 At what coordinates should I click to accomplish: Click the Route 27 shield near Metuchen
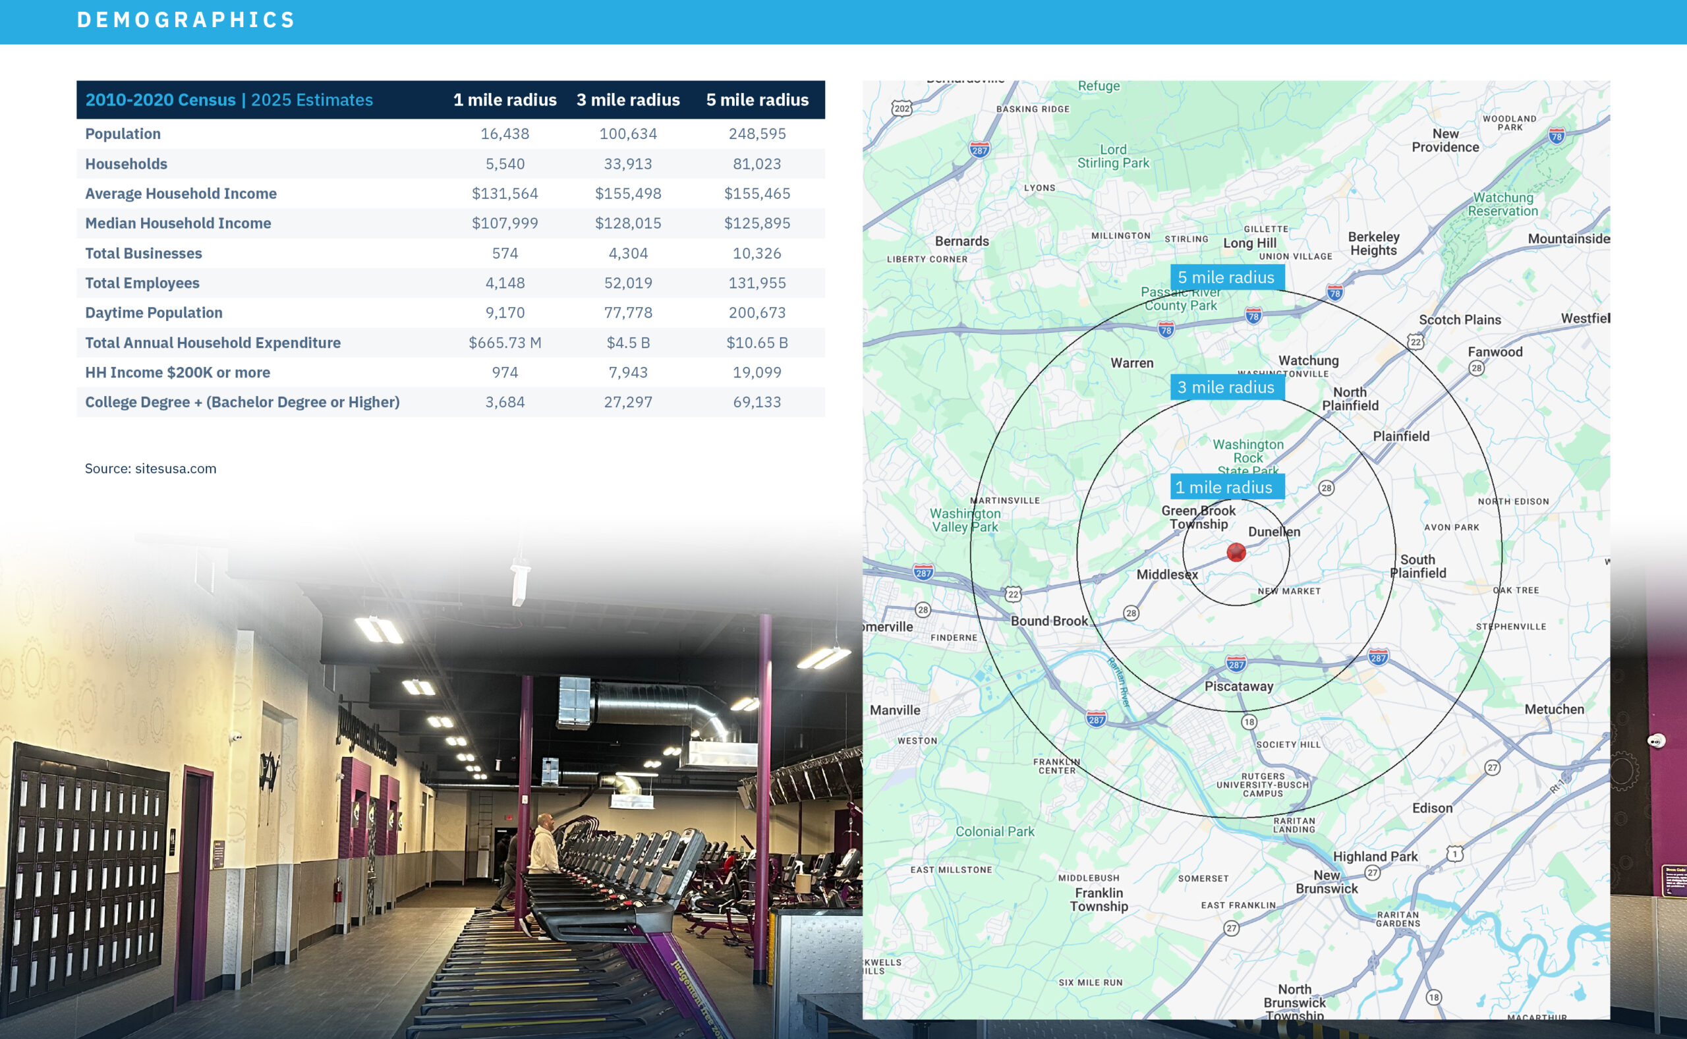pyautogui.click(x=1492, y=768)
